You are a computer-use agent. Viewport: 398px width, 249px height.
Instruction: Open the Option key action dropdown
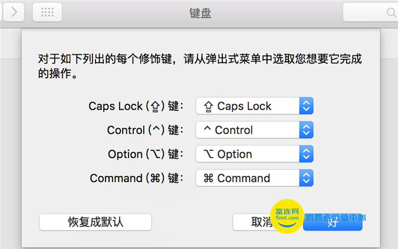[x=254, y=154]
